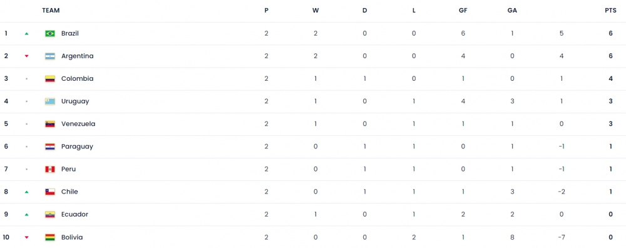626x248 pixels.
Task: Click Bolivia's red down-arrow rank indicator
Action: click(27, 237)
